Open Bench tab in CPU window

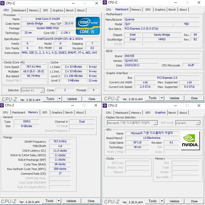70,10
